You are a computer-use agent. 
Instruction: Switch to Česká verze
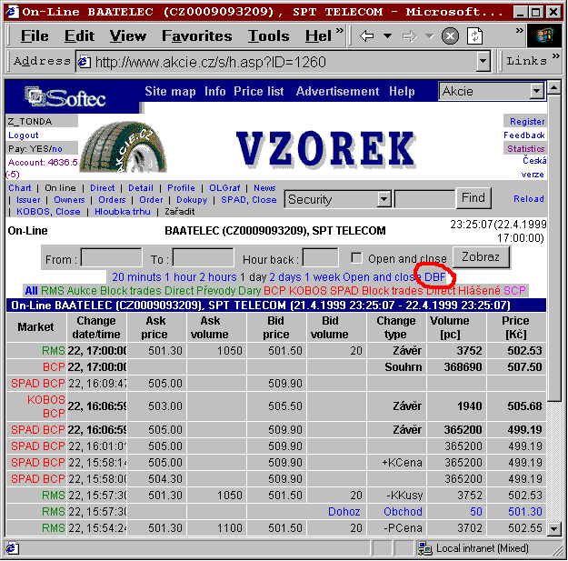(533, 167)
